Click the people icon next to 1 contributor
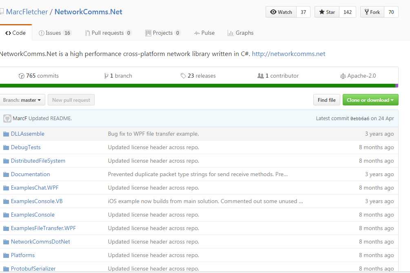410x273 pixels. [x=260, y=76]
